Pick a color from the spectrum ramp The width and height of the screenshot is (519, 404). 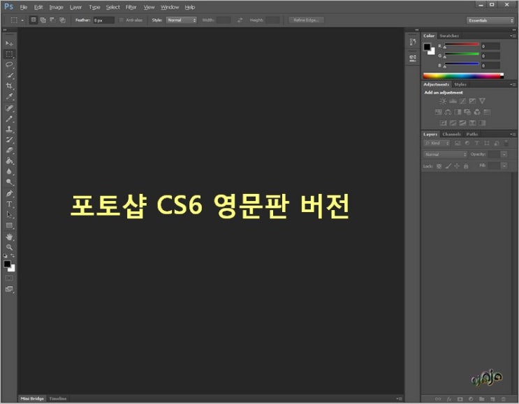tap(463, 76)
